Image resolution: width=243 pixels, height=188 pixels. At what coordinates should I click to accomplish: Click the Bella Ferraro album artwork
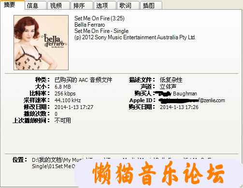coord(41,43)
